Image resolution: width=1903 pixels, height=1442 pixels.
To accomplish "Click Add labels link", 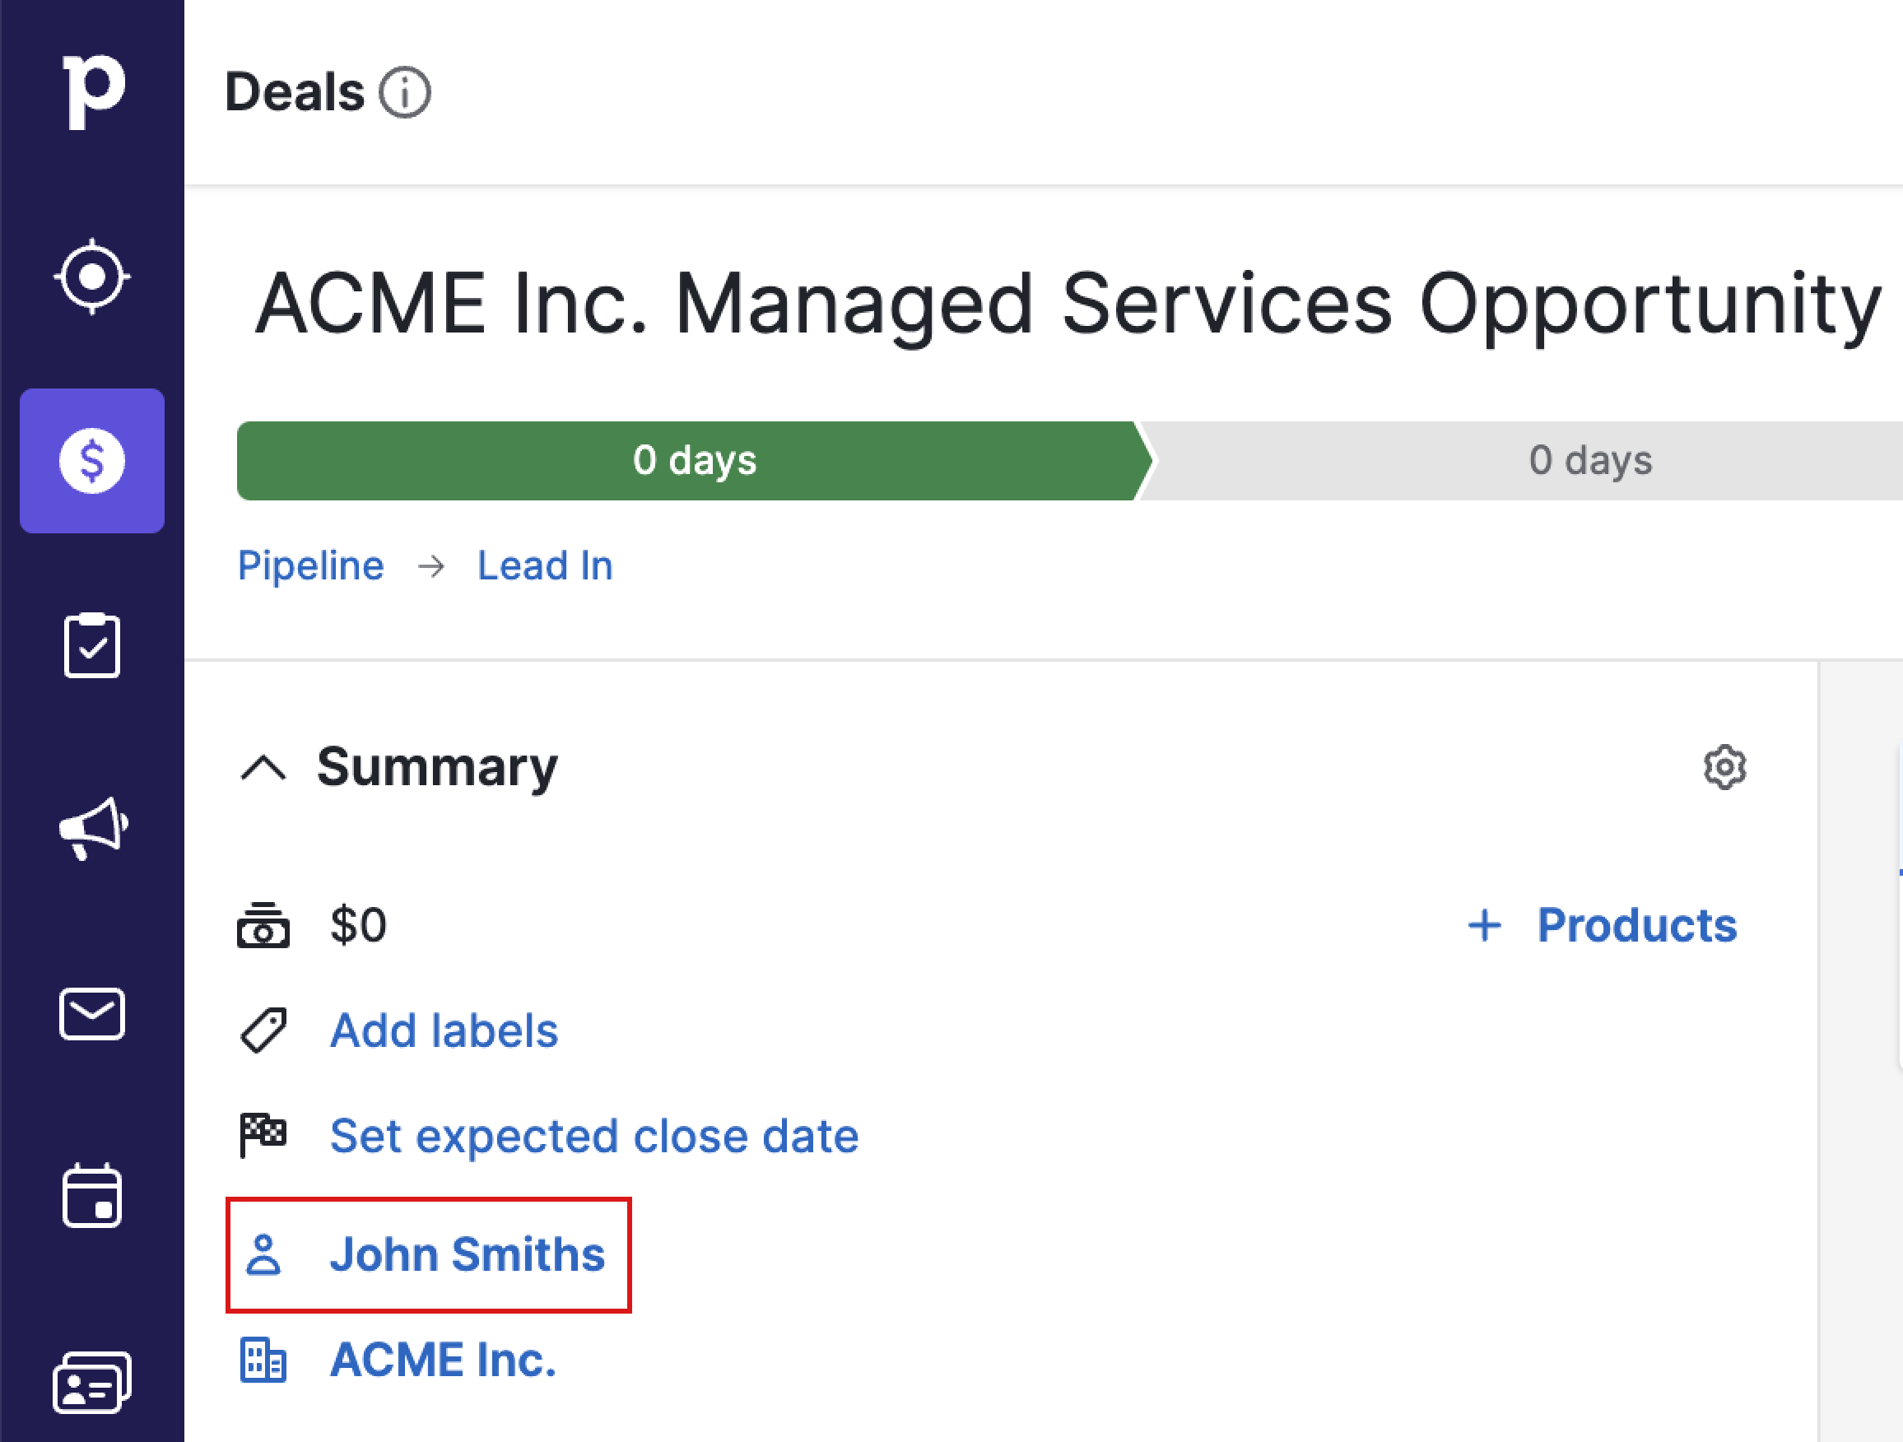I will (444, 1030).
